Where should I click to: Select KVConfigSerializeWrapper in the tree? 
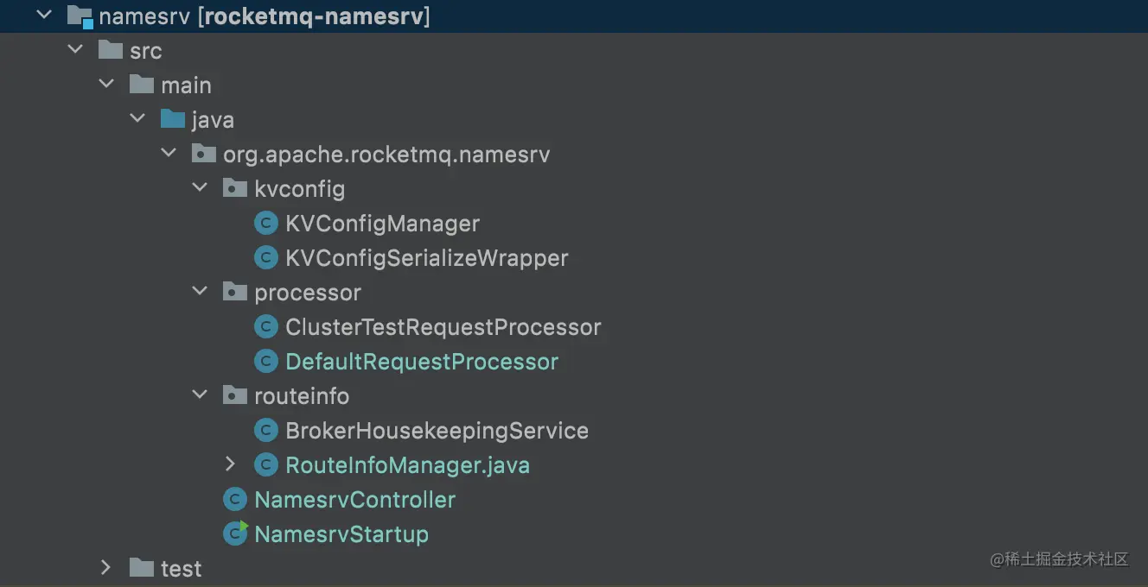(x=426, y=258)
